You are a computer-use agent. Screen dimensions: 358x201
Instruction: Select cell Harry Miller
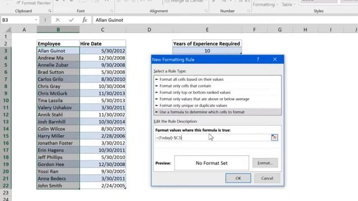point(58,136)
